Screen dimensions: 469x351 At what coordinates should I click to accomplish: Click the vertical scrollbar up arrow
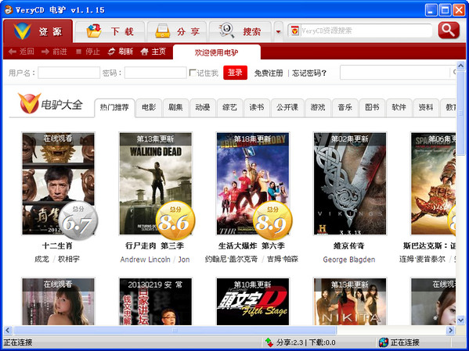tap(460, 66)
